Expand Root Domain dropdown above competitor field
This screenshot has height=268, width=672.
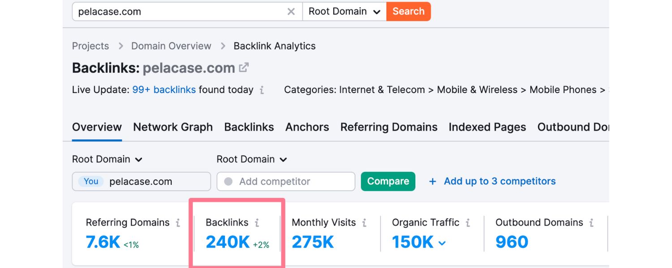(x=252, y=159)
